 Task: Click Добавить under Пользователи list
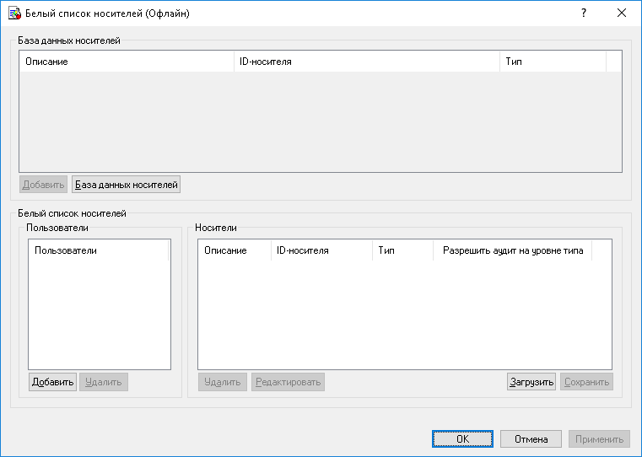[52, 382]
